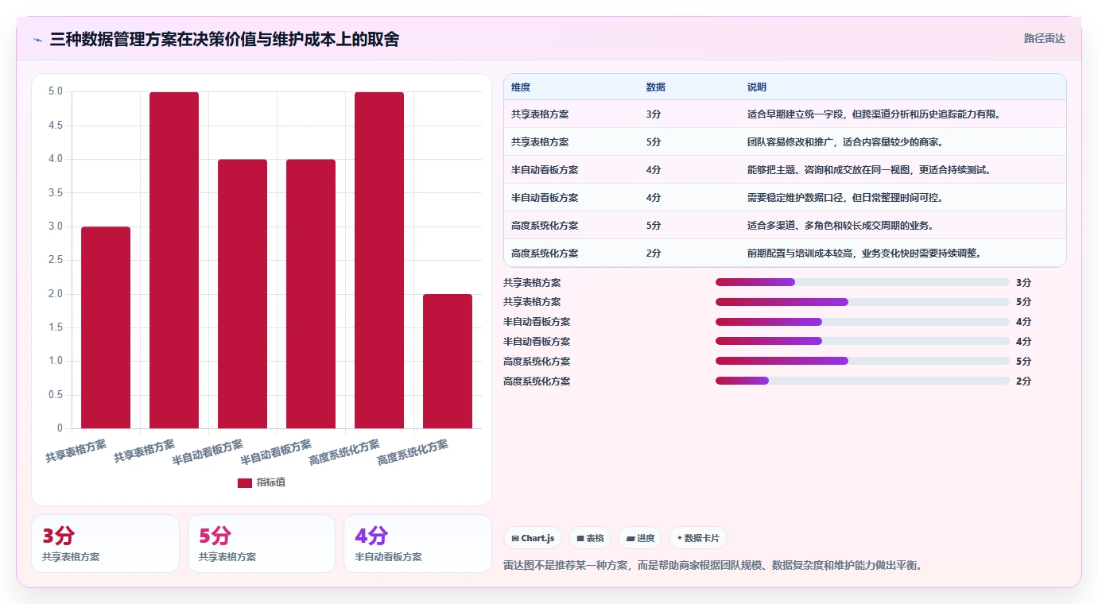Click the description 能够把主题、咨询和成交放在同一视图

pyautogui.click(x=868, y=170)
